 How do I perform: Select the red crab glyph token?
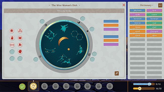[20, 38]
